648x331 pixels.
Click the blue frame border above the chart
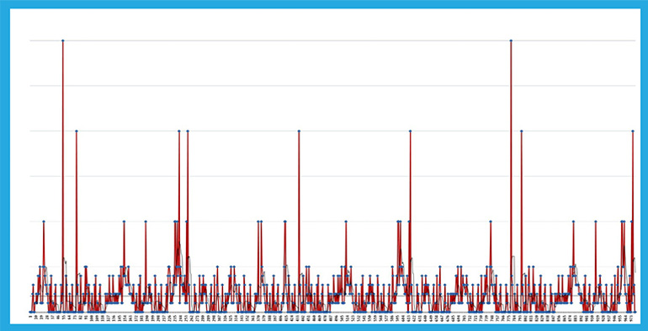pyautogui.click(x=324, y=4)
